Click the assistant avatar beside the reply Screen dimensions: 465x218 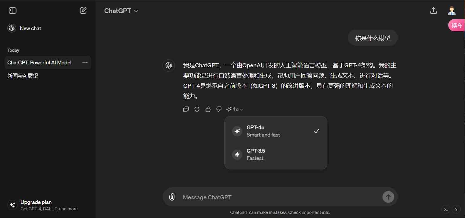(169, 65)
